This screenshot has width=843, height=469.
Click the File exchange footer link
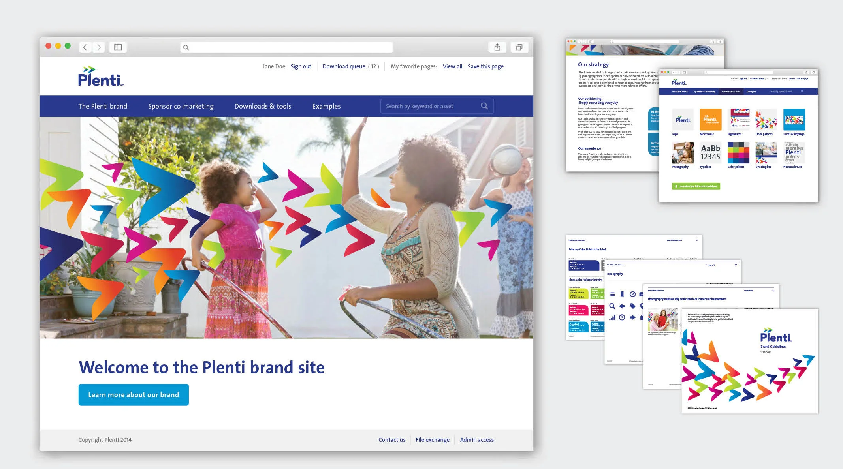point(432,440)
